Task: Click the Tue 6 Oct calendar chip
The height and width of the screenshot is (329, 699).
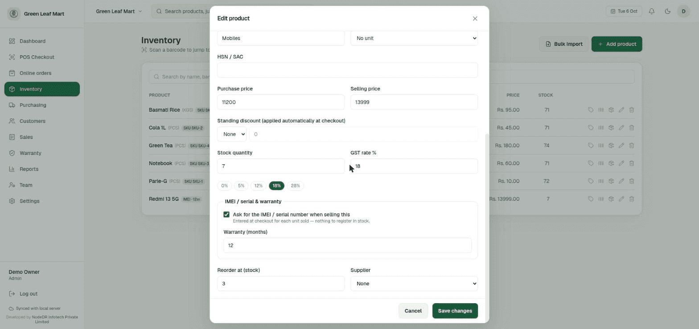Action: [624, 11]
